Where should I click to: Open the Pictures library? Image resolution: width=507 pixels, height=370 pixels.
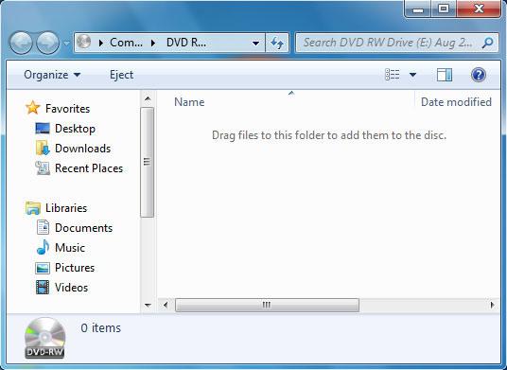[75, 268]
